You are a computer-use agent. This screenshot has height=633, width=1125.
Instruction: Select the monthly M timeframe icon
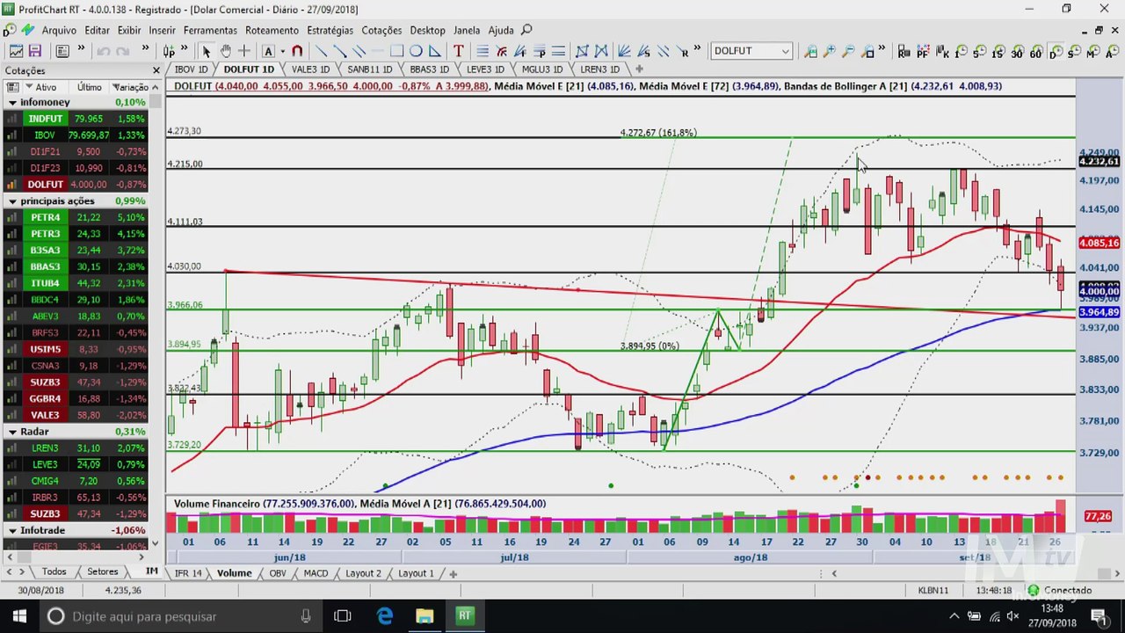[x=1094, y=51]
